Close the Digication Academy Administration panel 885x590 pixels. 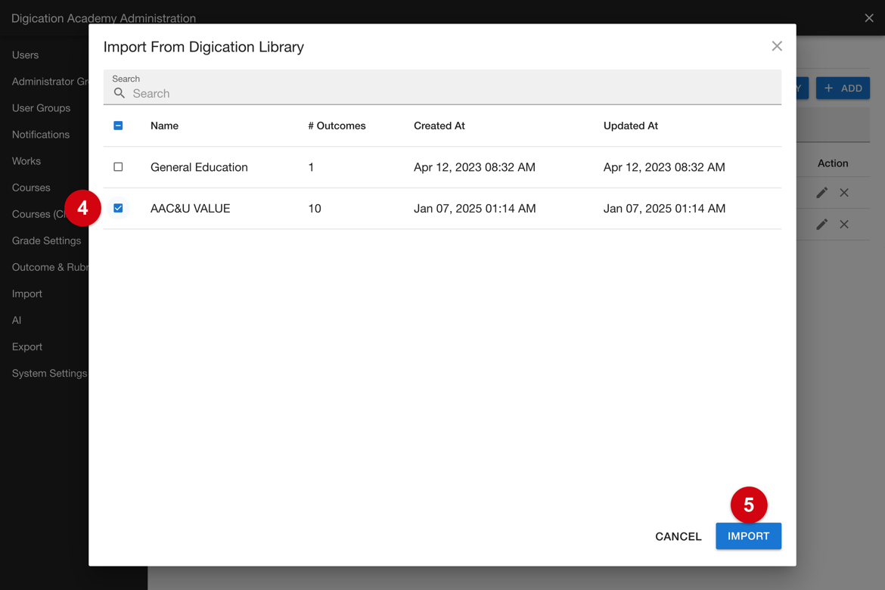869,18
